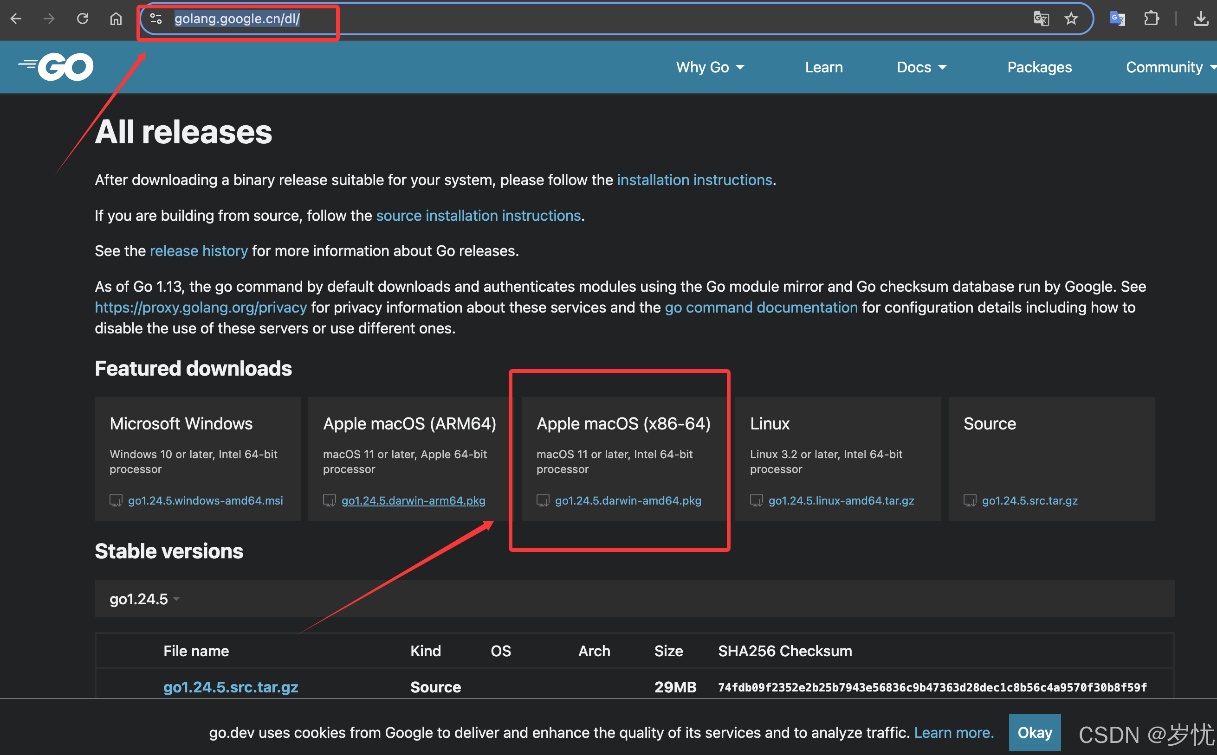Bookmark this page with the star icon

click(1071, 19)
